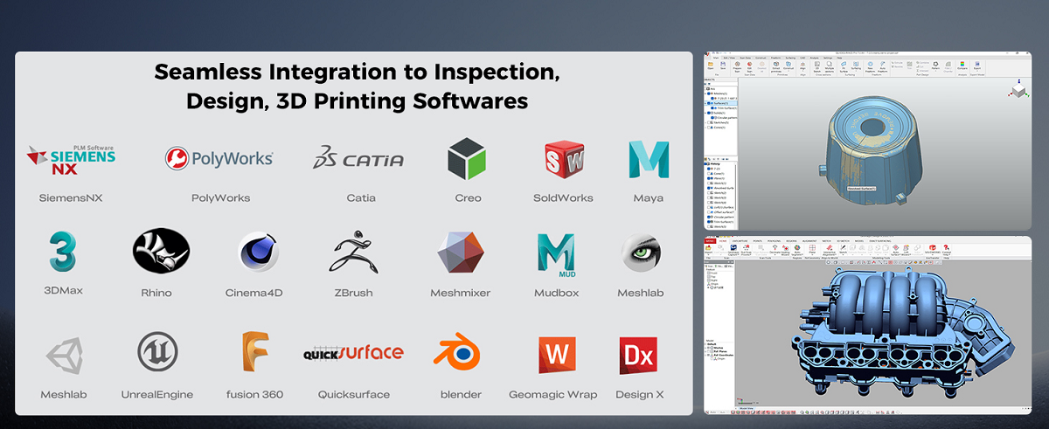The width and height of the screenshot is (1049, 429).
Task: Toggle the Cone(1) checkbox in History panel
Action: coord(710,173)
